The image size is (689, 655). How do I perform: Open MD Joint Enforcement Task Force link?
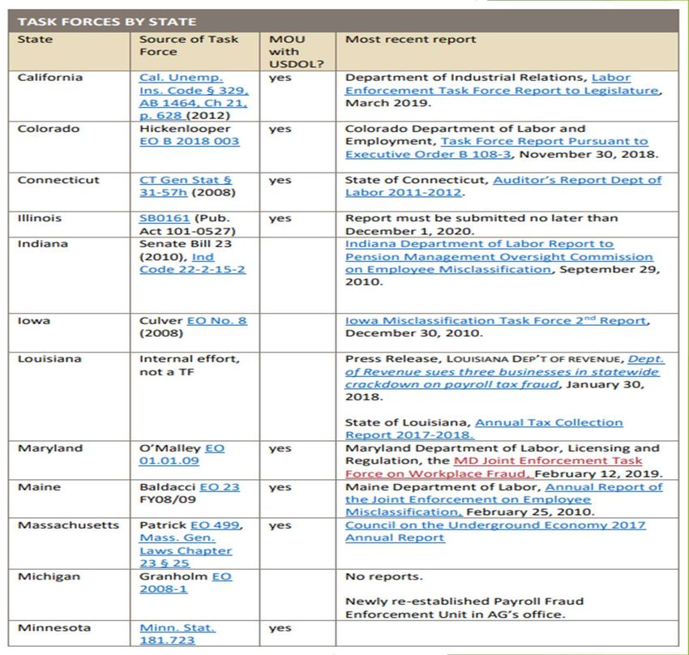(494, 468)
